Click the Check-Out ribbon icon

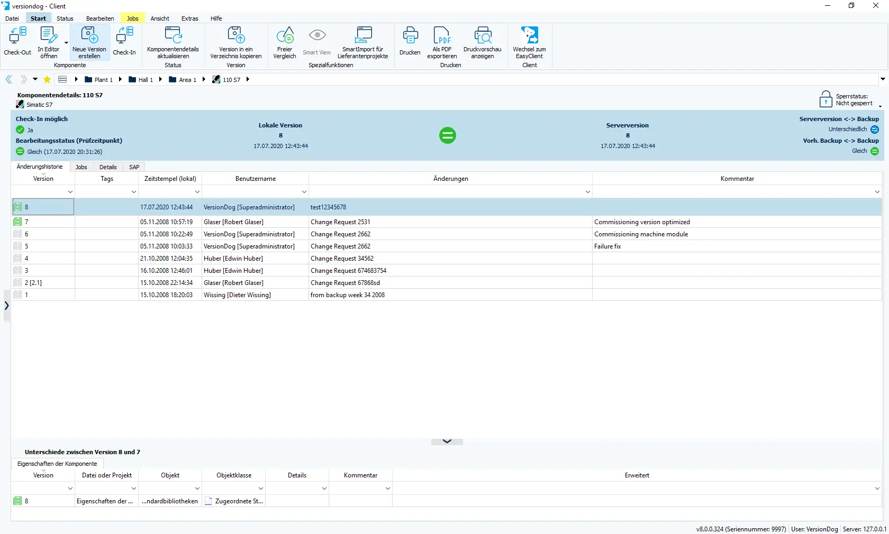17,35
